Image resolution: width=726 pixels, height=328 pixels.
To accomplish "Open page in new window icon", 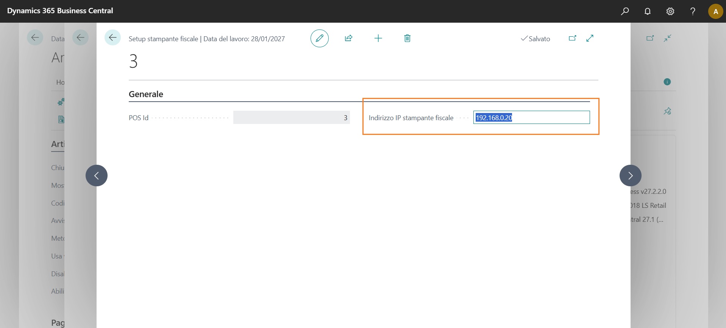I will [x=572, y=38].
